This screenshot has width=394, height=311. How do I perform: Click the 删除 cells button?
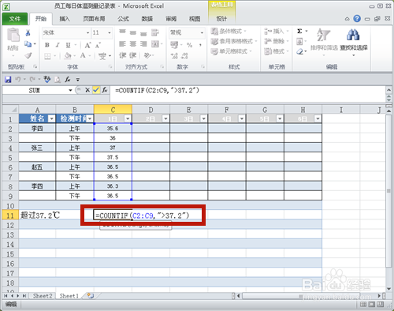pos(276,41)
